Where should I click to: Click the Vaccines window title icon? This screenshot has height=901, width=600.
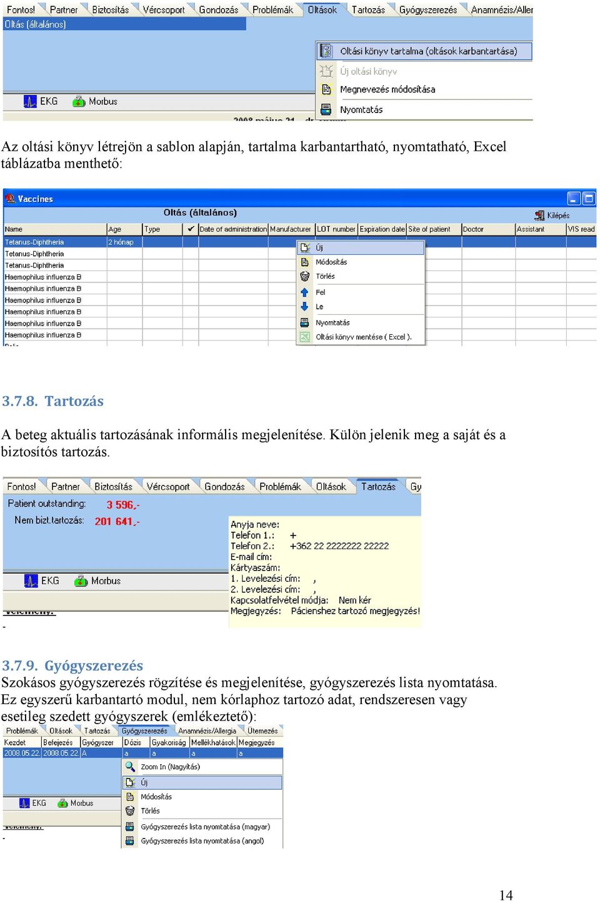[10, 199]
